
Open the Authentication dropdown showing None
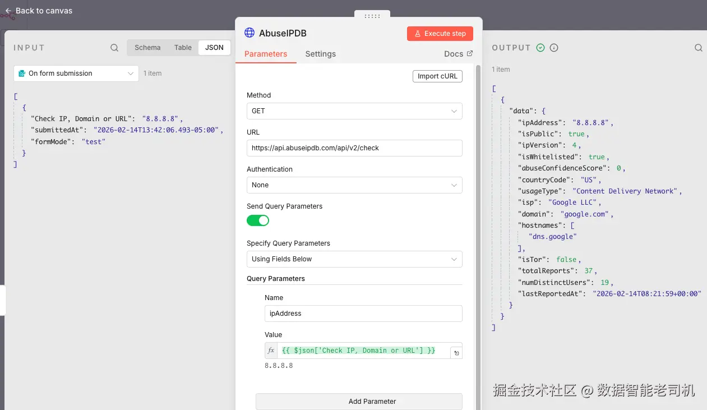pyautogui.click(x=354, y=185)
